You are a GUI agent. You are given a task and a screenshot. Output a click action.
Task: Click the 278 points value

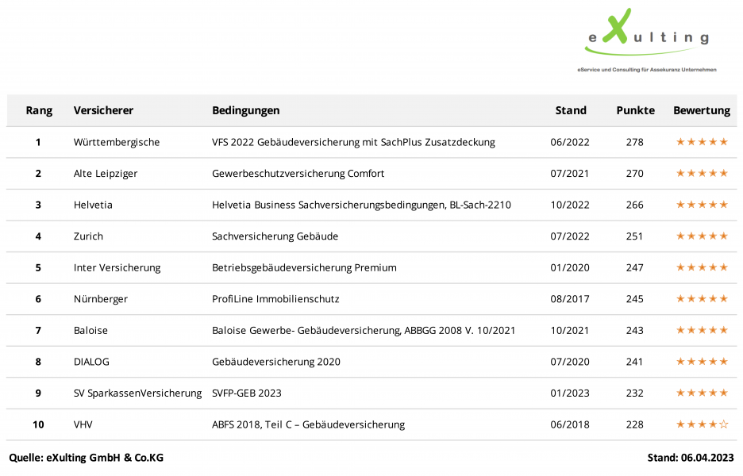pyautogui.click(x=634, y=142)
